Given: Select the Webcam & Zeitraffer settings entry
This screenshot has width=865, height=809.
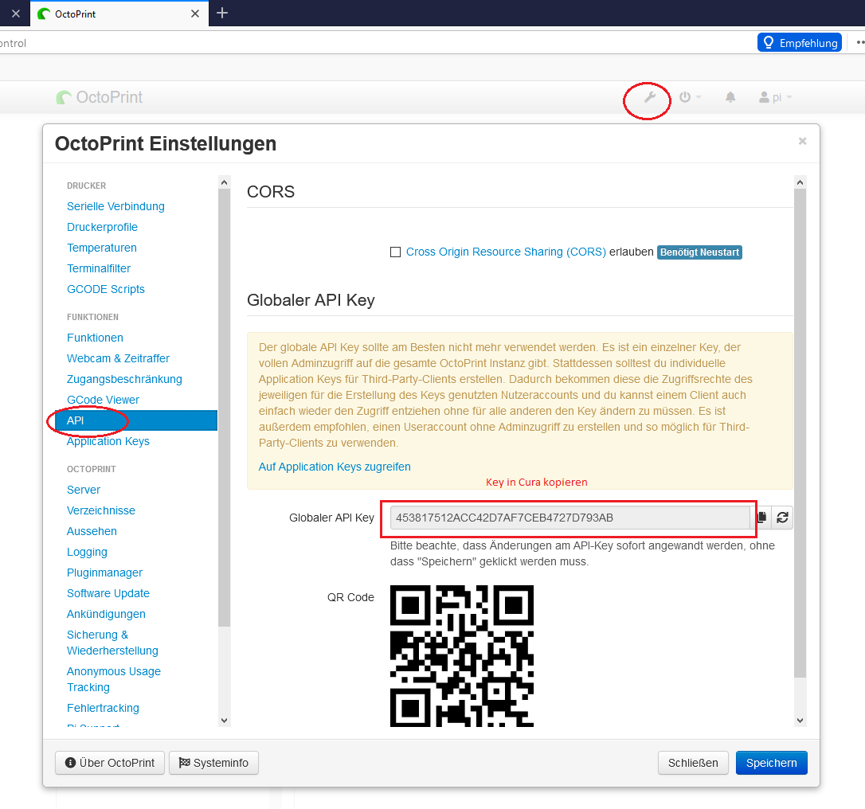Looking at the screenshot, I should (x=118, y=358).
